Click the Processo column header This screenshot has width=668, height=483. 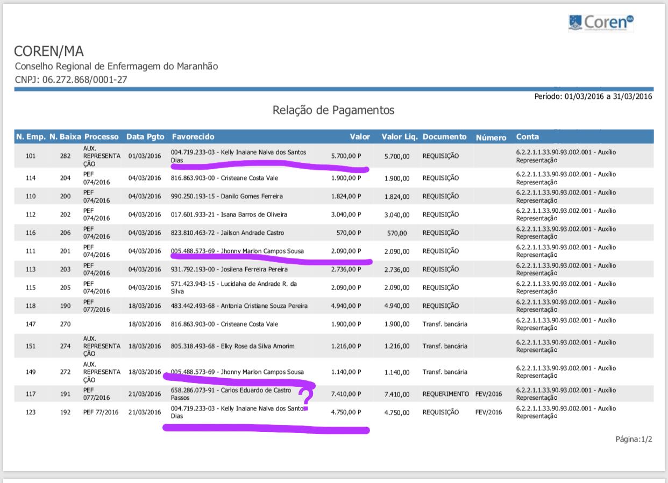101,136
